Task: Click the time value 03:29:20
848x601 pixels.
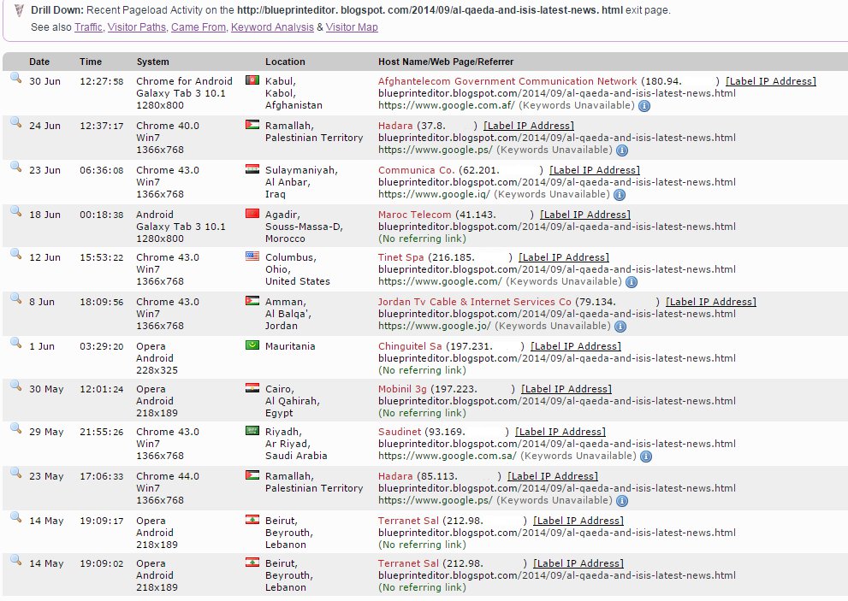Action: (102, 346)
